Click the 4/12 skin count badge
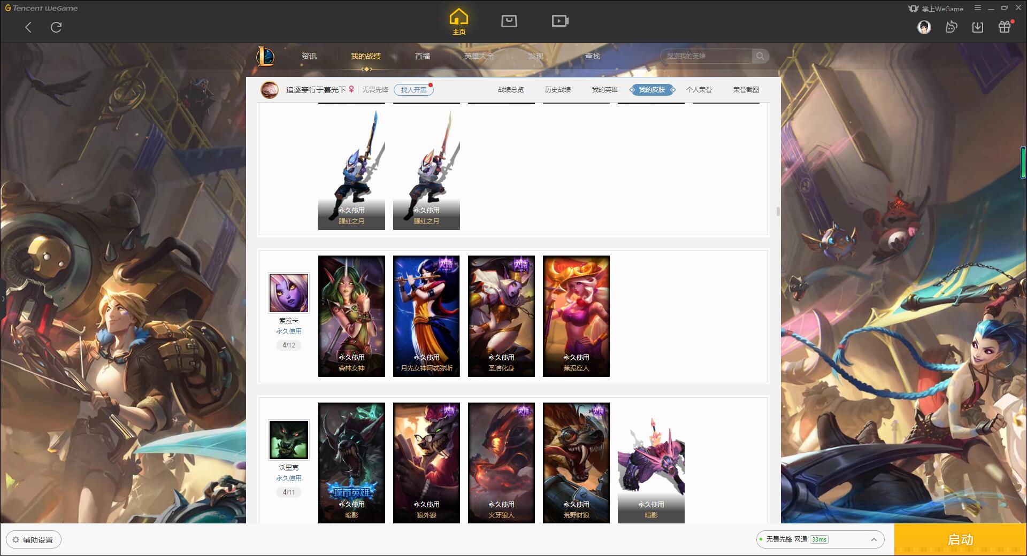The image size is (1027, 556). pyautogui.click(x=289, y=345)
